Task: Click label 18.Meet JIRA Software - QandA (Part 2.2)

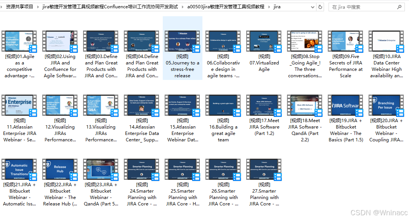Action: [x=305, y=130]
